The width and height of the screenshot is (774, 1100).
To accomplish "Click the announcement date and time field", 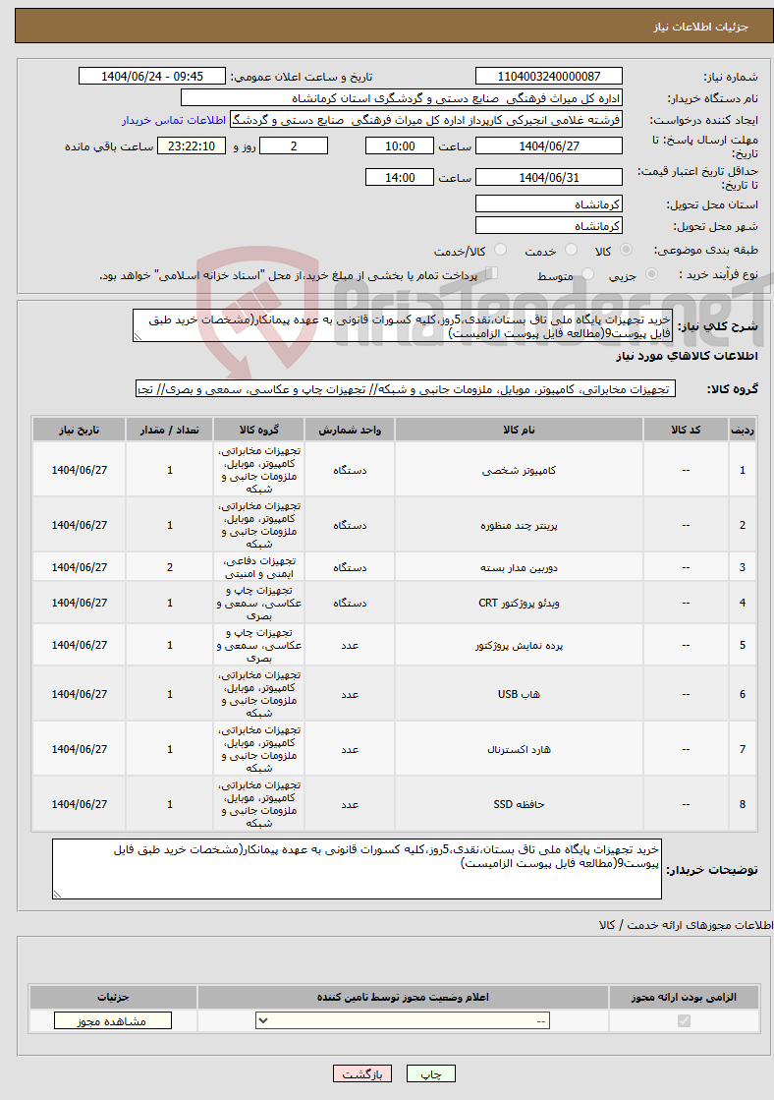I will tap(152, 77).
